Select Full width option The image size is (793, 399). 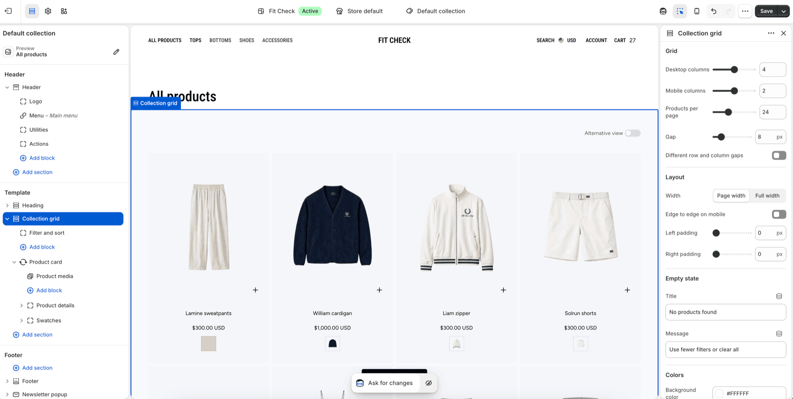pos(767,196)
